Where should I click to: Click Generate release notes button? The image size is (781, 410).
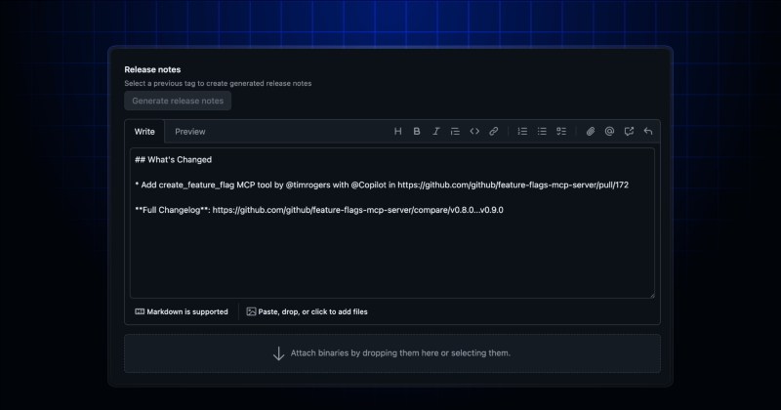point(178,101)
